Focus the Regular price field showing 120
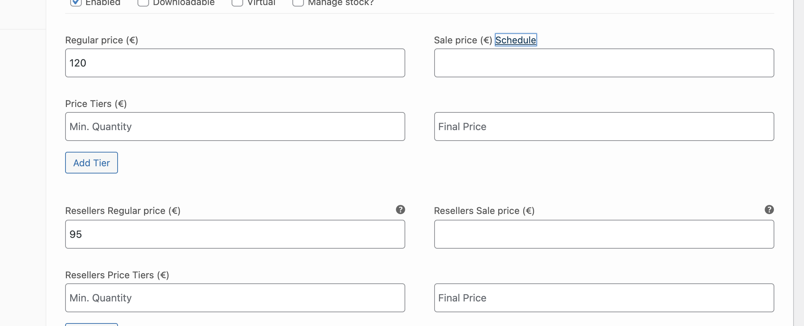Screen dimensions: 804x326 coord(235,63)
